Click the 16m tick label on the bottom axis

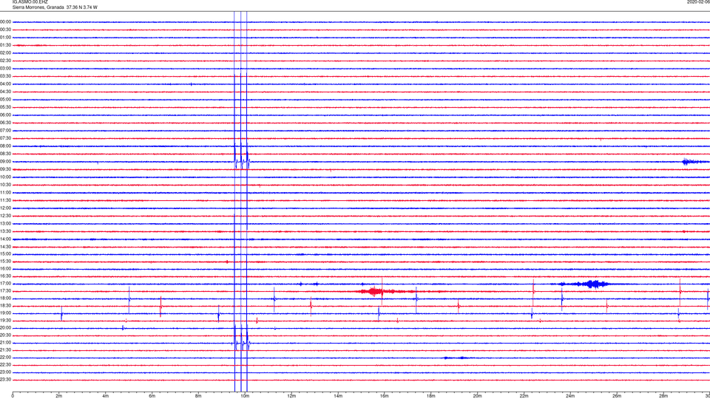coord(385,396)
